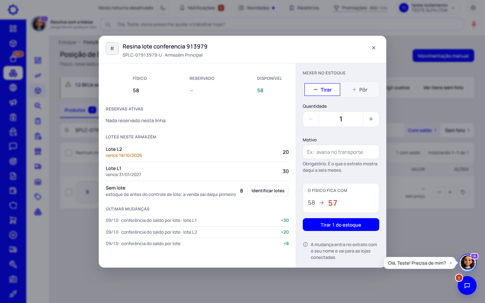Open Notificações in the top bar

tap(201, 8)
